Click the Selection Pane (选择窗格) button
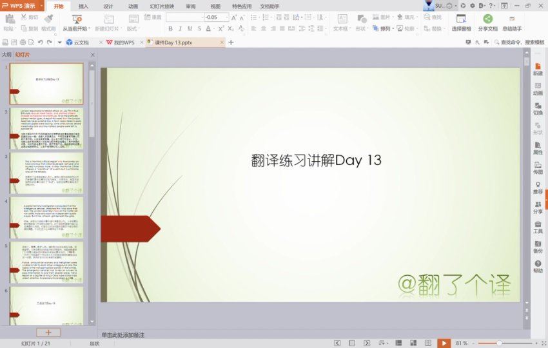Viewport: 548px width, 348px height. (x=462, y=23)
